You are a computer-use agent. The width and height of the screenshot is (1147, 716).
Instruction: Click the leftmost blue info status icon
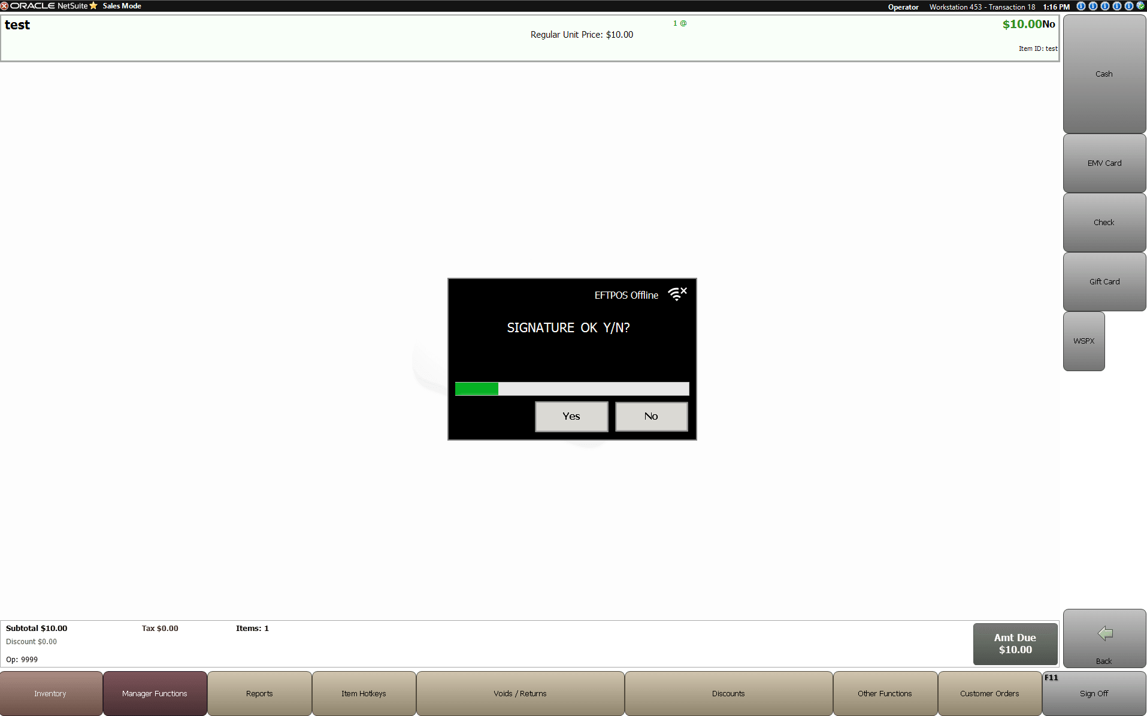click(1081, 6)
